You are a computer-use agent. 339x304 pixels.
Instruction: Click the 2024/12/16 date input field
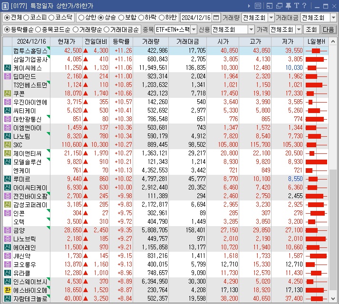tap(196, 18)
